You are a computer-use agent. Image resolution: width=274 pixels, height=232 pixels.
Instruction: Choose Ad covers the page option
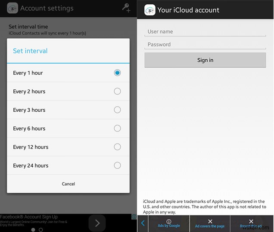(210, 223)
